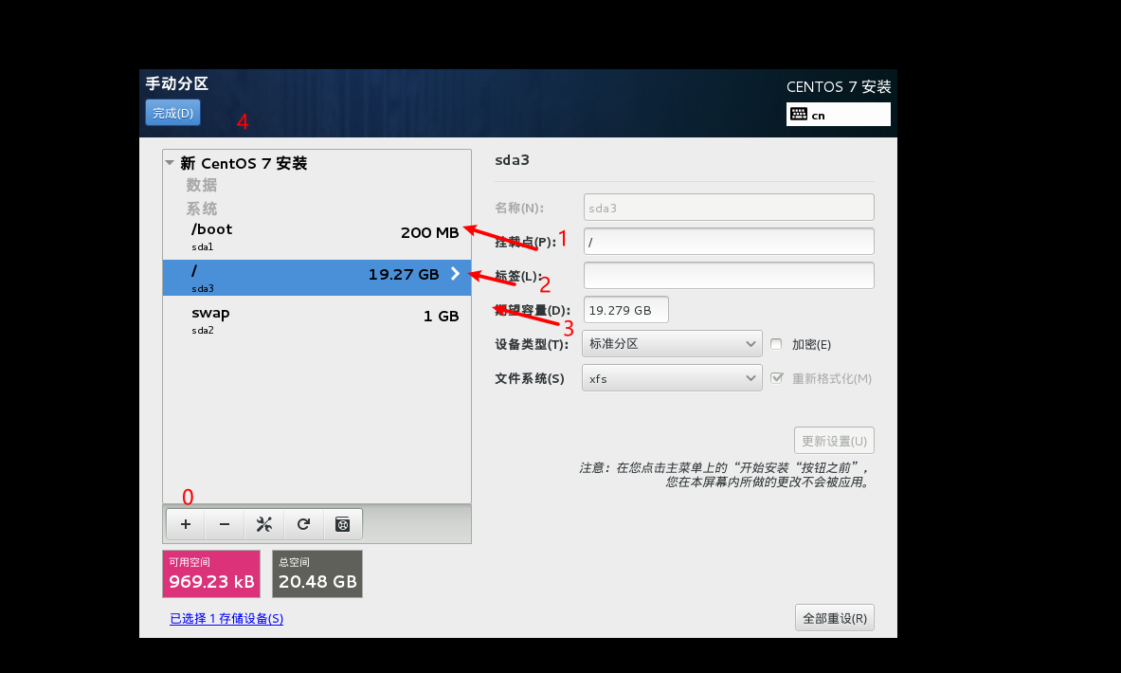Enable the 加密(E) encrypt checkbox

point(776,344)
